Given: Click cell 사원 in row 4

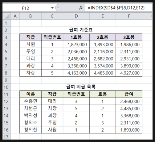Looking at the screenshot, I should click(31, 44).
